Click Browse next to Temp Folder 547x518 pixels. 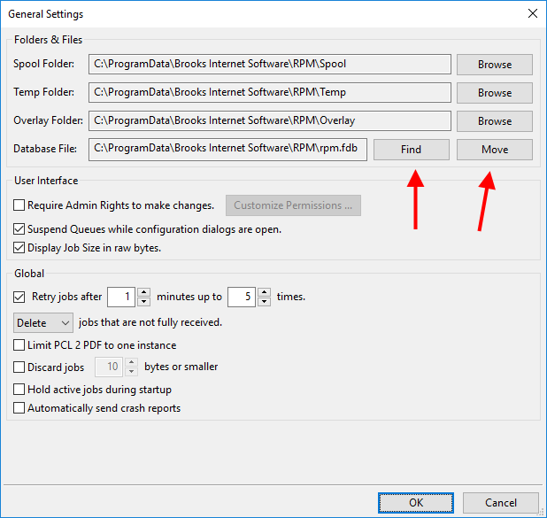494,93
